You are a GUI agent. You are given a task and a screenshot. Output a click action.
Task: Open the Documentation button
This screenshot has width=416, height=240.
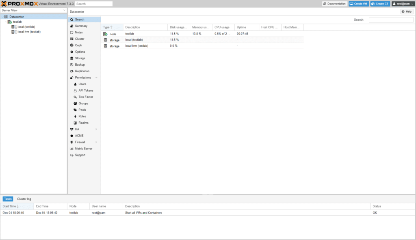tap(335, 4)
